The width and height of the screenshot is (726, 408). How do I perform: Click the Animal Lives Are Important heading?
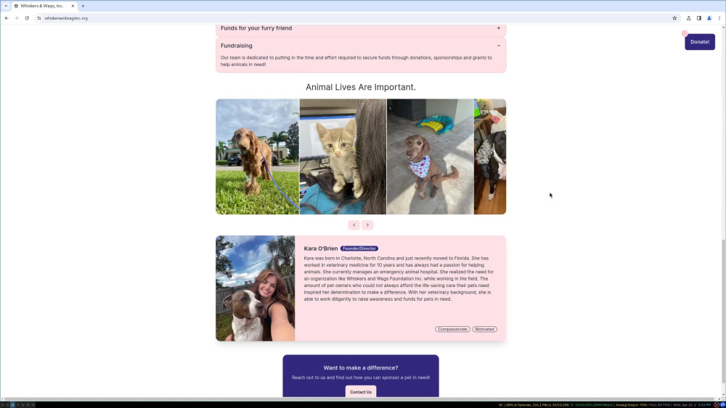point(361,88)
